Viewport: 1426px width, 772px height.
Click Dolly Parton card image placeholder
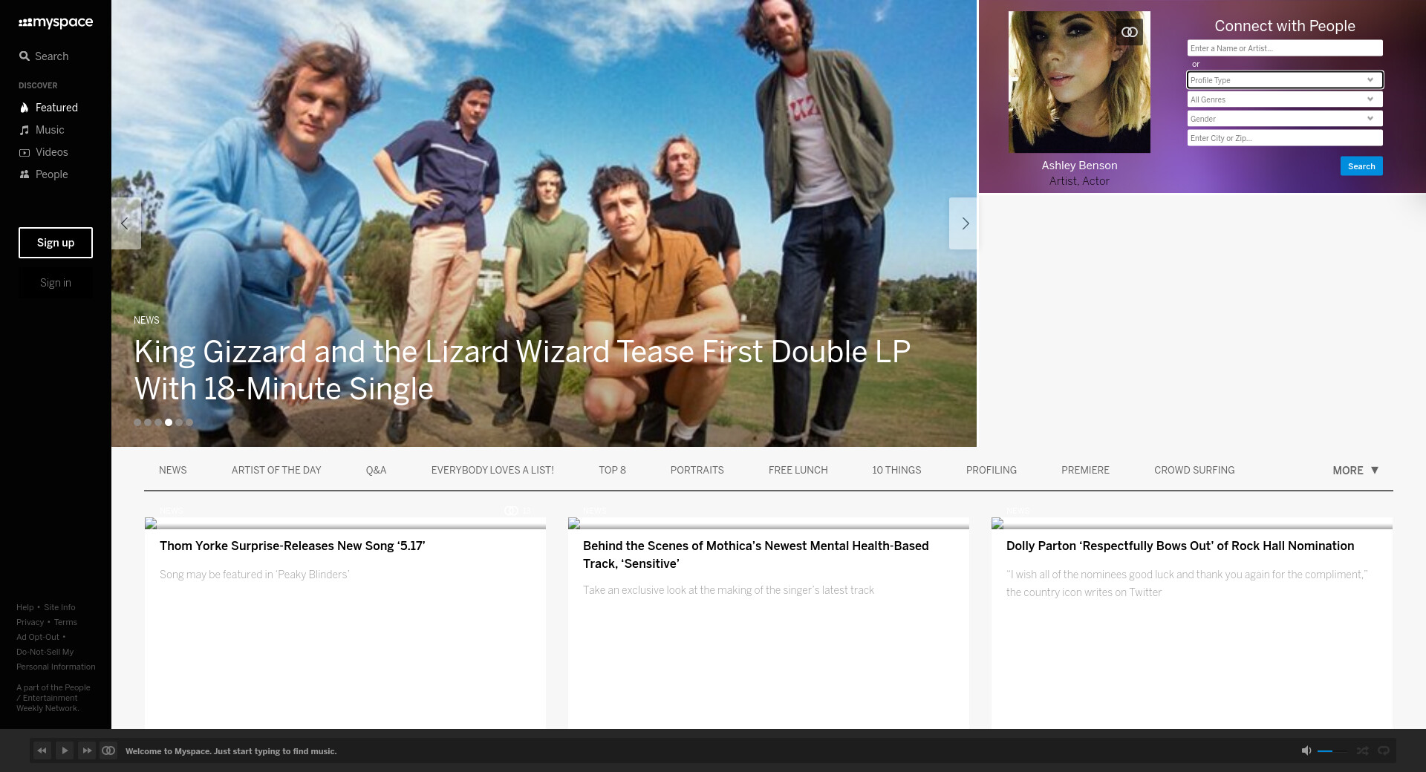(1192, 523)
